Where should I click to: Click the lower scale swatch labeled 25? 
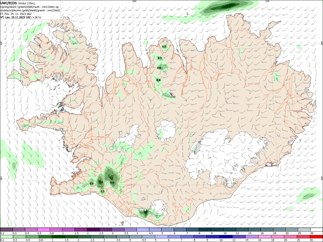point(303,237)
